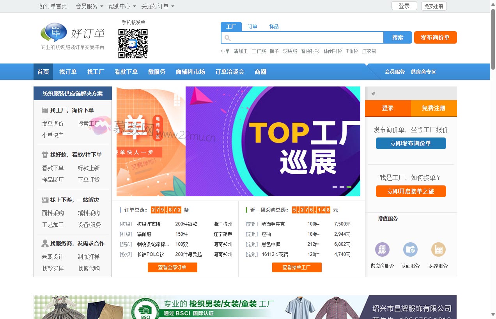496x319 pixels.
Task: Click the QR code for 手机接发单
Action: pyautogui.click(x=133, y=43)
